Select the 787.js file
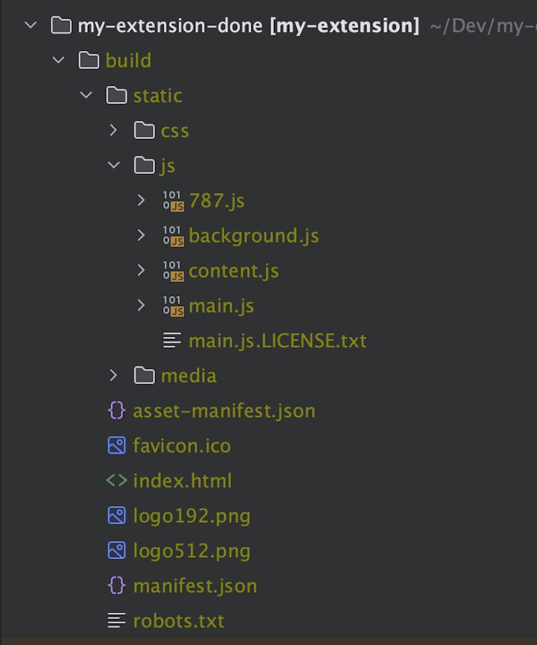This screenshot has height=645, width=537. (x=216, y=200)
